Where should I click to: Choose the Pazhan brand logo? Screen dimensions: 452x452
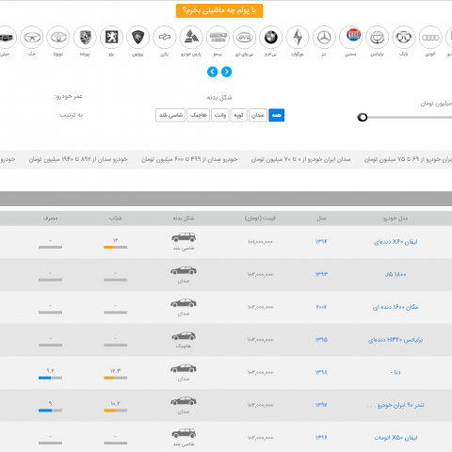click(165, 38)
